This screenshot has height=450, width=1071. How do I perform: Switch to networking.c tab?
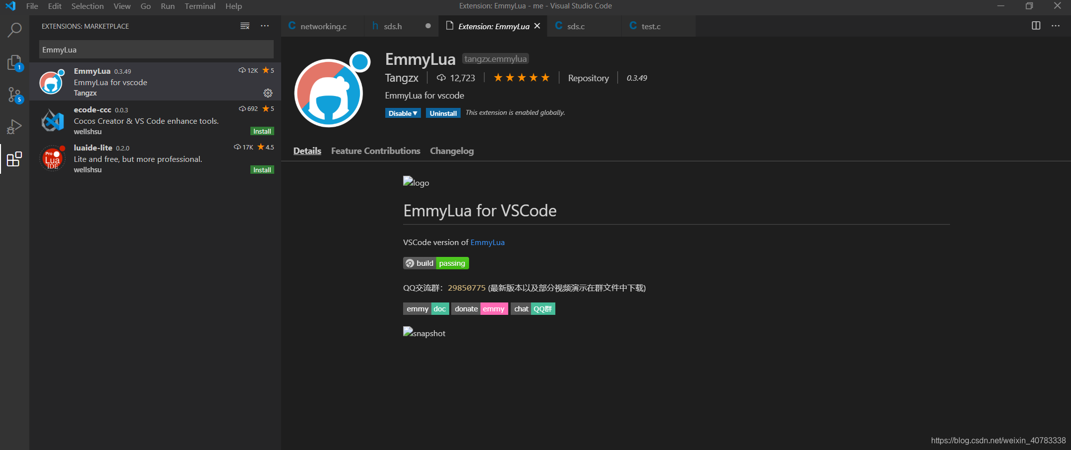click(322, 26)
